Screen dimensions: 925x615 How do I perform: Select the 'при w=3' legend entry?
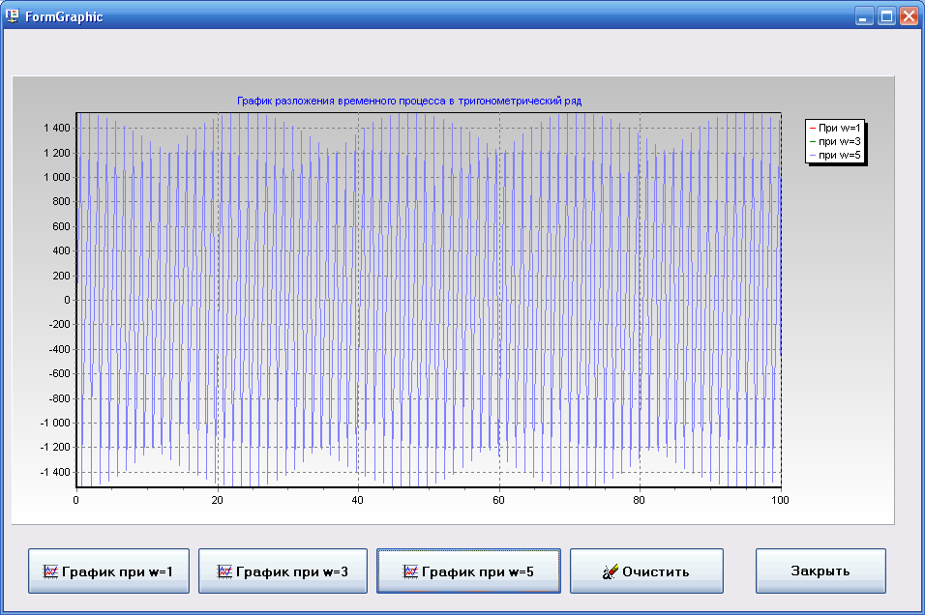click(x=835, y=141)
